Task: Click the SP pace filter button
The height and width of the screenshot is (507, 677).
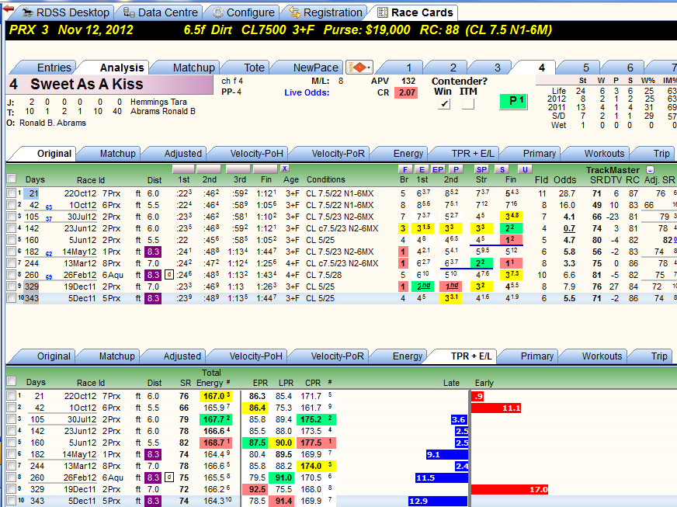Action: (x=481, y=169)
